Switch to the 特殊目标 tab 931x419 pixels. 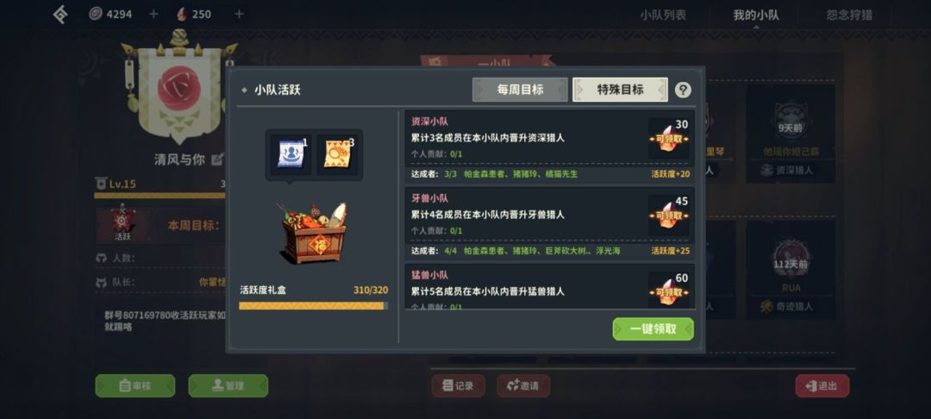(x=620, y=90)
